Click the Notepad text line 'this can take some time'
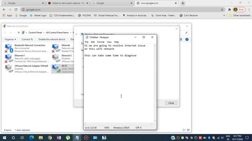252x141 pixels. [x=110, y=56]
